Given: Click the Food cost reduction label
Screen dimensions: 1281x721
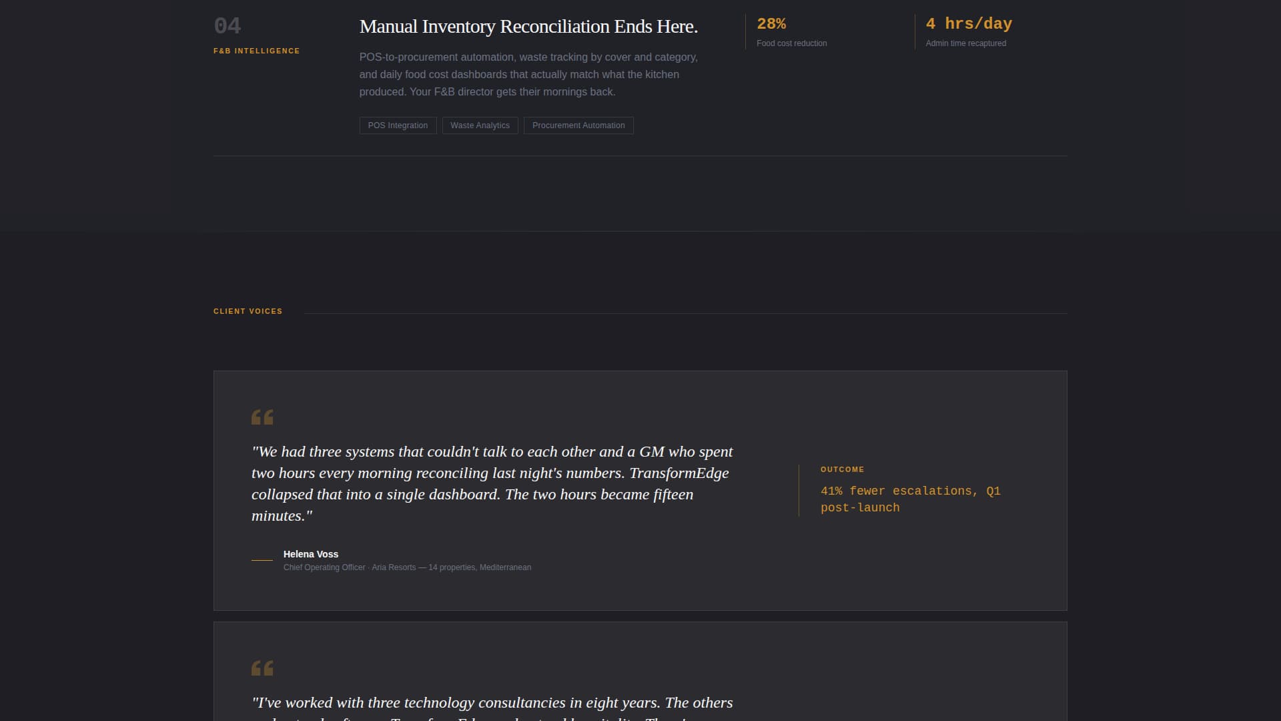Looking at the screenshot, I should [791, 43].
